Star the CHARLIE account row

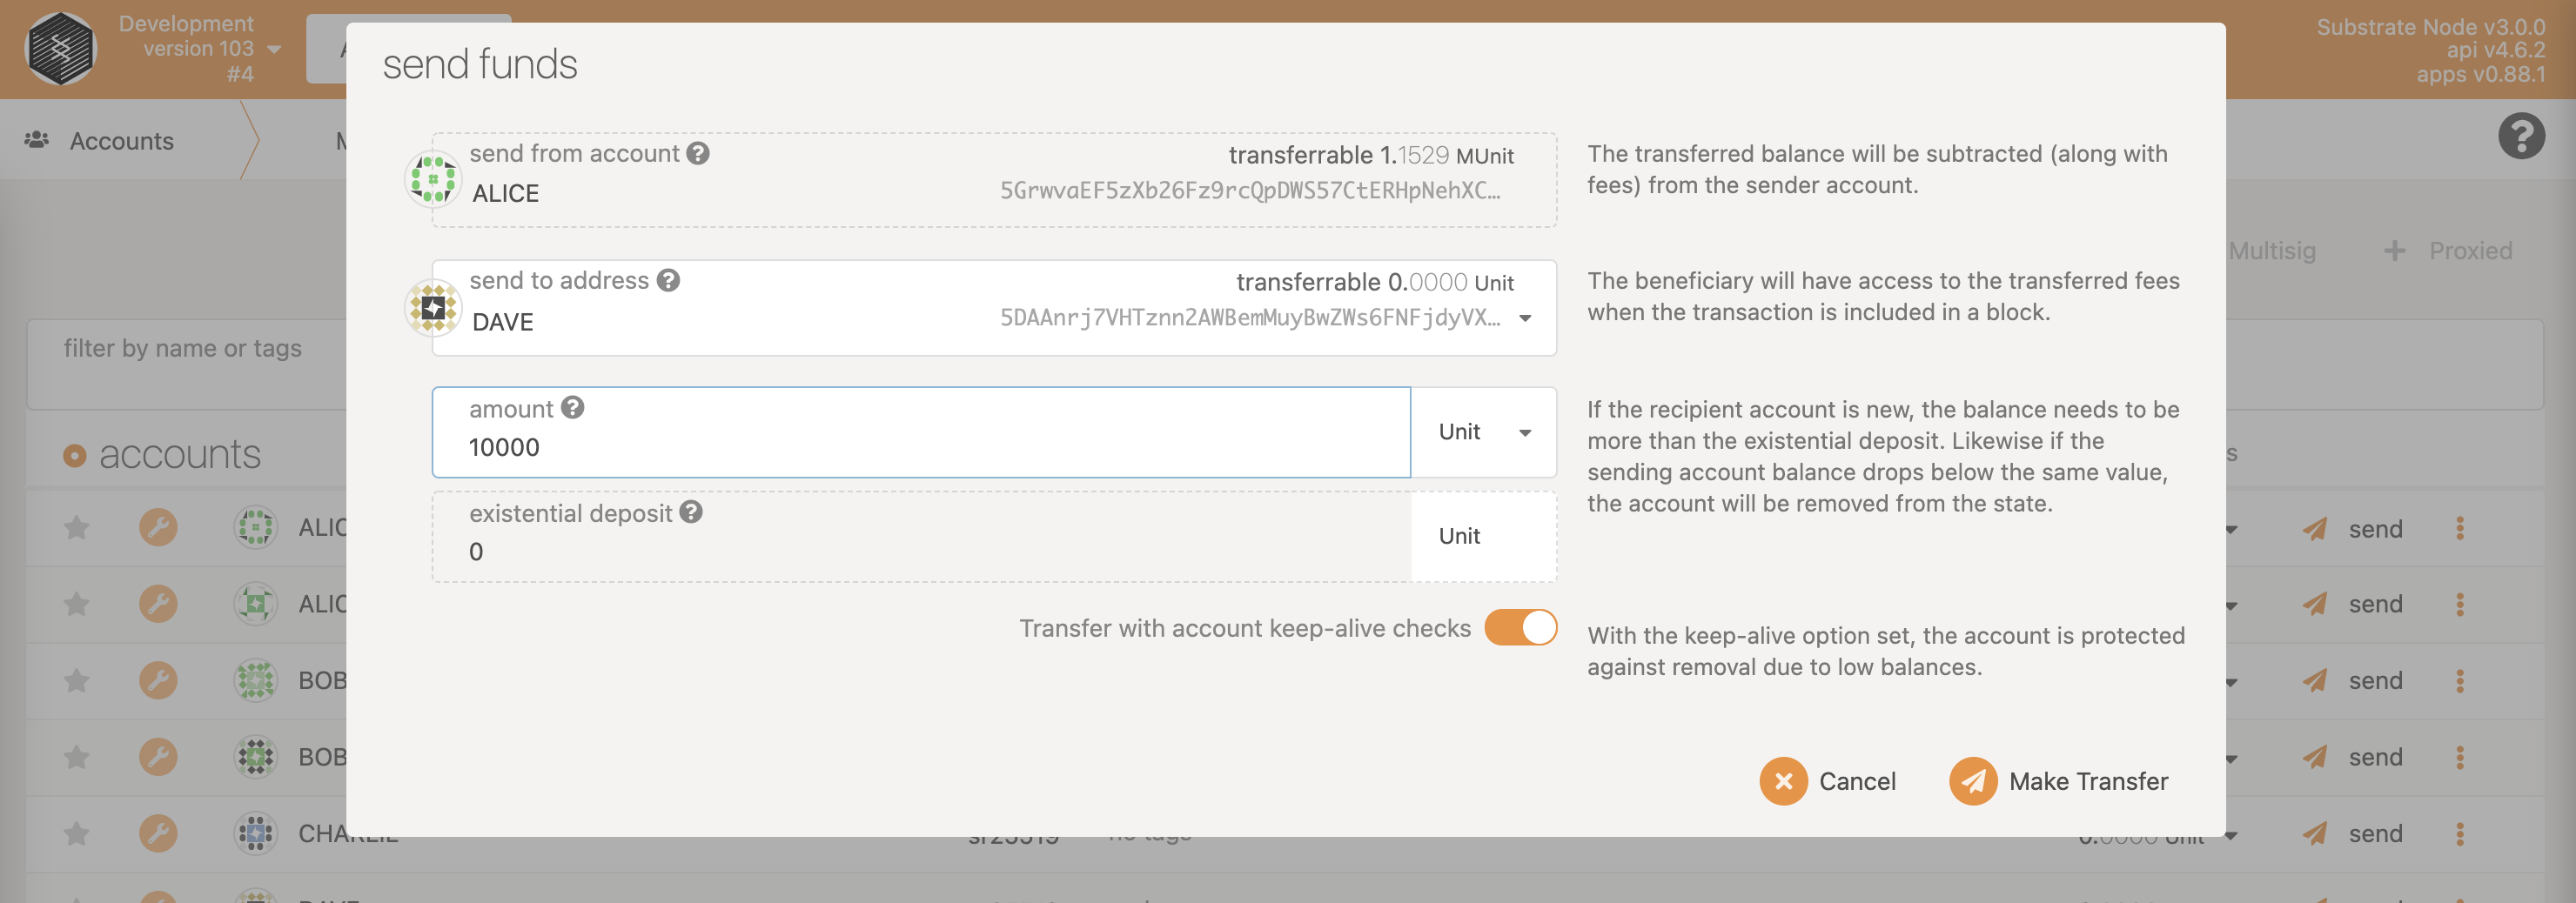[77, 833]
